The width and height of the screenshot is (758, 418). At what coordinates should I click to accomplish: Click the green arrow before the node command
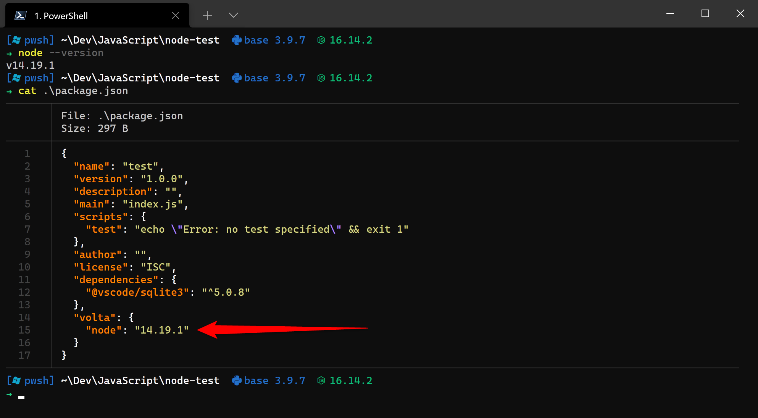pyautogui.click(x=9, y=53)
